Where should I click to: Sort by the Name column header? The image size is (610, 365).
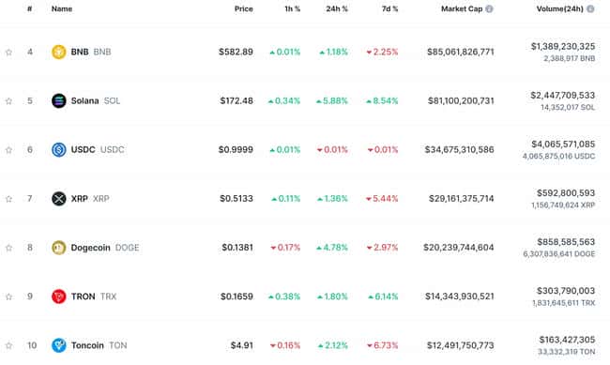(x=62, y=8)
